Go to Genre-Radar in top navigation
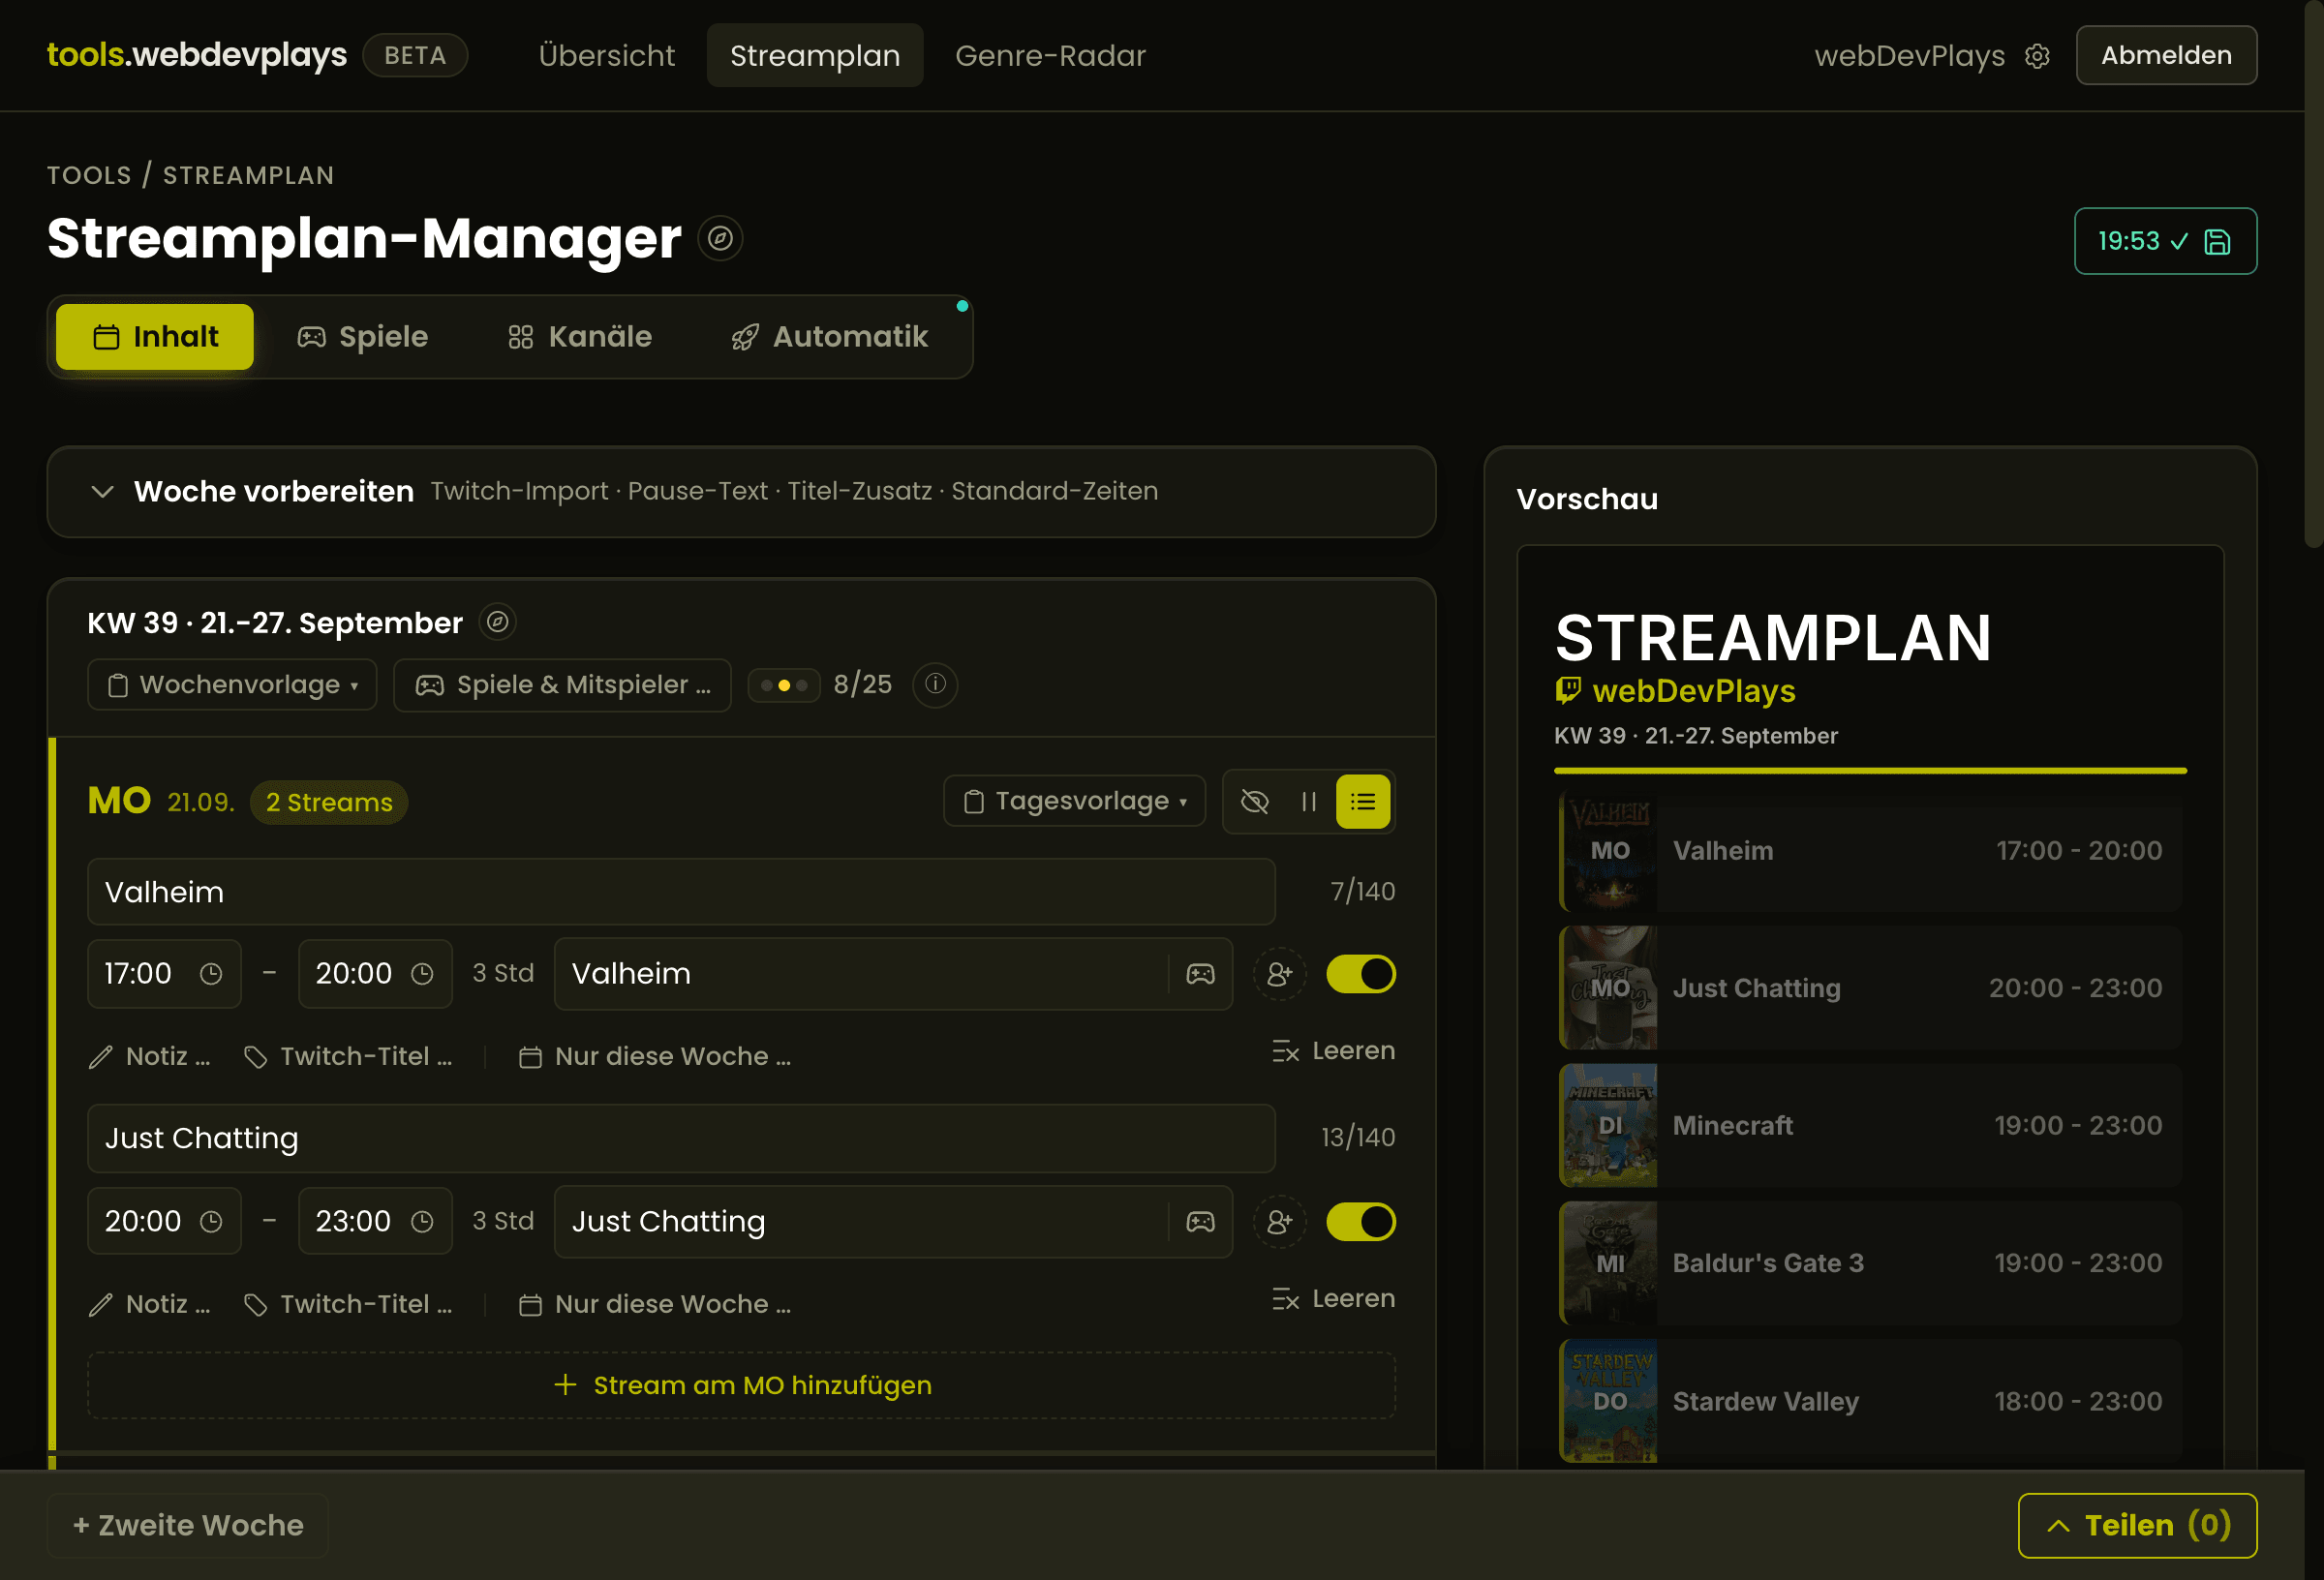Viewport: 2324px width, 1580px height. coord(1050,56)
